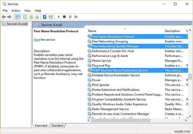Select Remote Access Auto Connection Manager row
The image size is (193, 134).
coord(138,114)
